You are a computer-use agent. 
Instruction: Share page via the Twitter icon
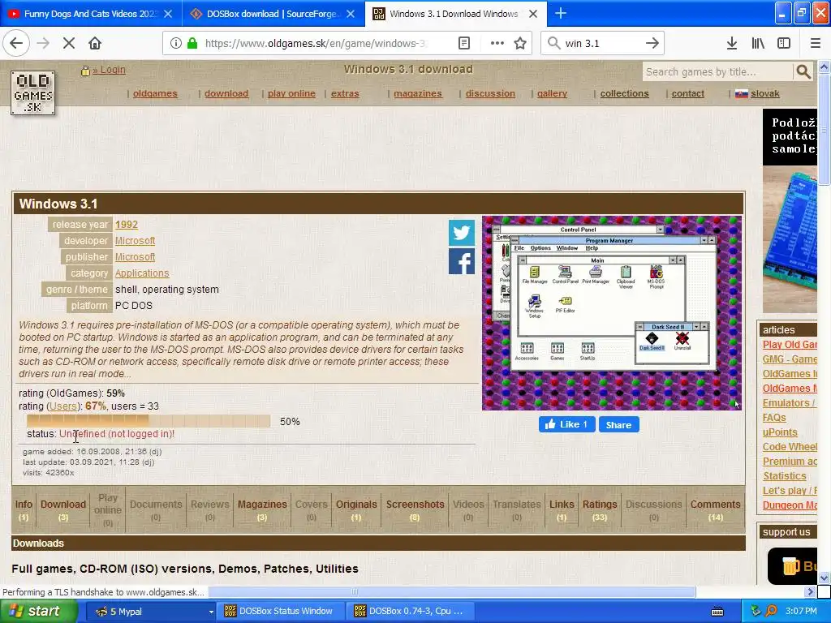coord(462,233)
